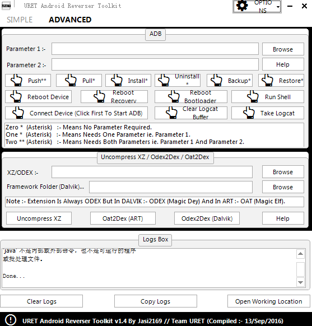The height and width of the screenshot is (326, 312).
Task: Click the Install* hand icon
Action: (x=117, y=80)
